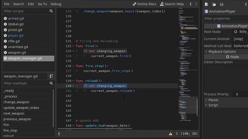Open the File menu

[7, 4]
